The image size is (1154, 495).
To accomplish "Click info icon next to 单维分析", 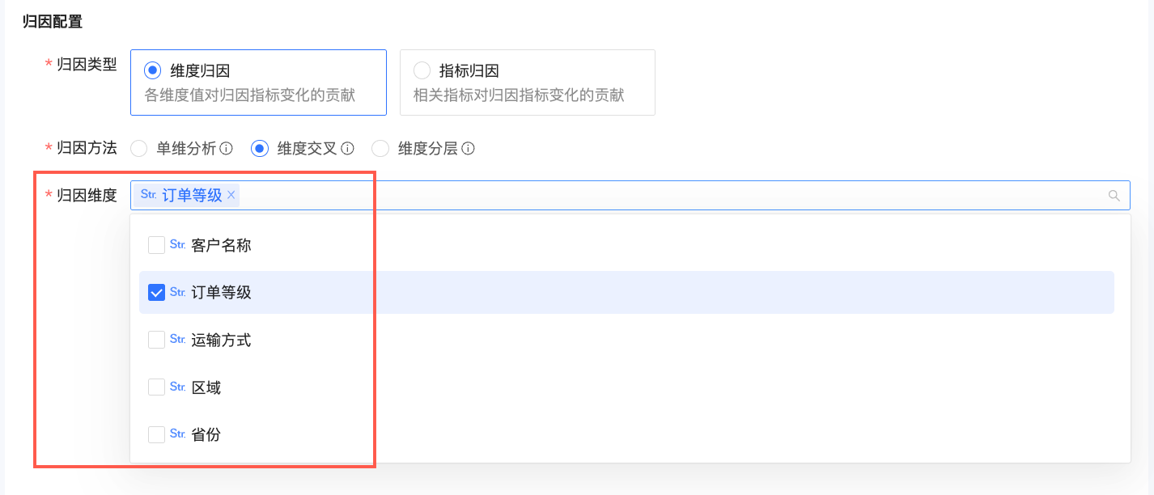I will pos(227,149).
